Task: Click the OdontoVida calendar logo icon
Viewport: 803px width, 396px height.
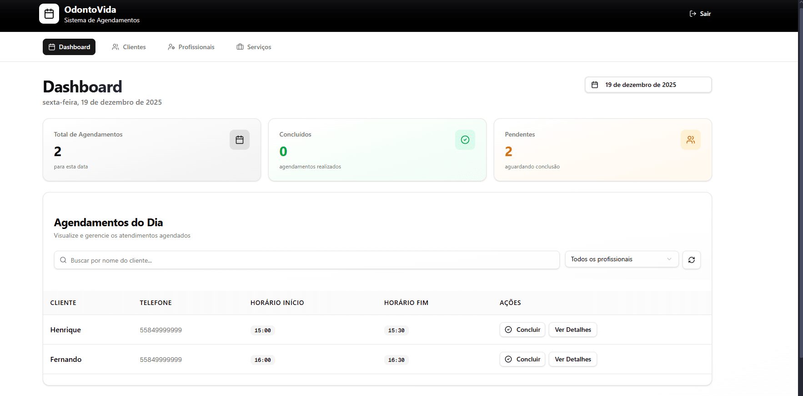Action: click(49, 14)
